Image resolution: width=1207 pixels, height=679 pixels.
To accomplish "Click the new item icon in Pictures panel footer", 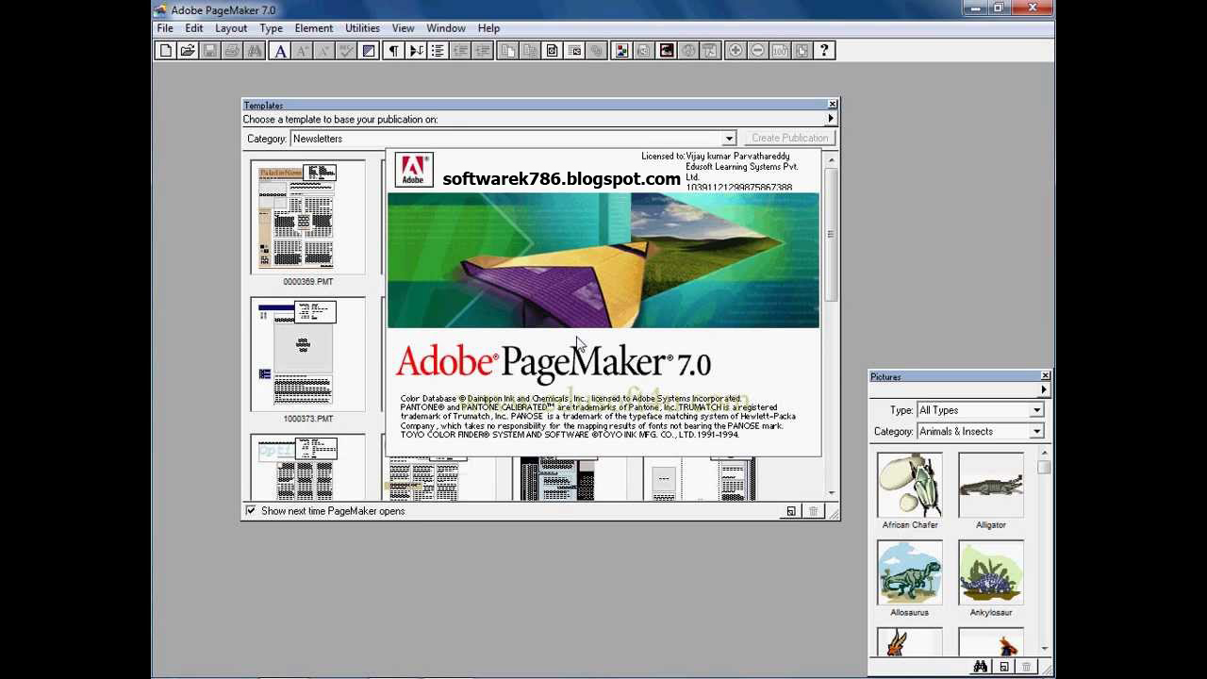I will pyautogui.click(x=1004, y=667).
